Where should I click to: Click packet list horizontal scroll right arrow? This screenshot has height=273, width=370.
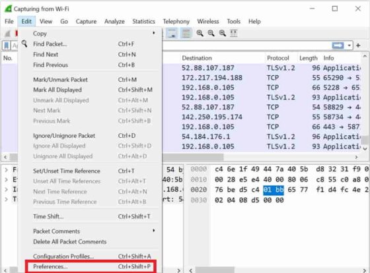(x=356, y=157)
